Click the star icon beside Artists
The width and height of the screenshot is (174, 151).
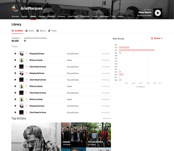click(x=26, y=31)
